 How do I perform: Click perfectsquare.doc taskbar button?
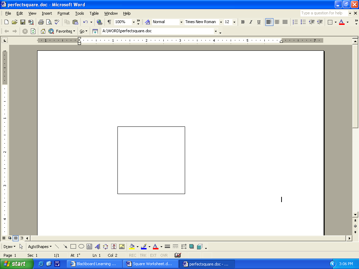click(207, 264)
